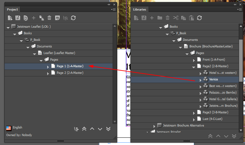Click the tree structure icon at Project panel bottom
The height and width of the screenshot is (145, 245).
(77, 129)
